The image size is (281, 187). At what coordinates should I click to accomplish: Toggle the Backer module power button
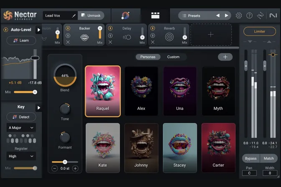point(68,28)
